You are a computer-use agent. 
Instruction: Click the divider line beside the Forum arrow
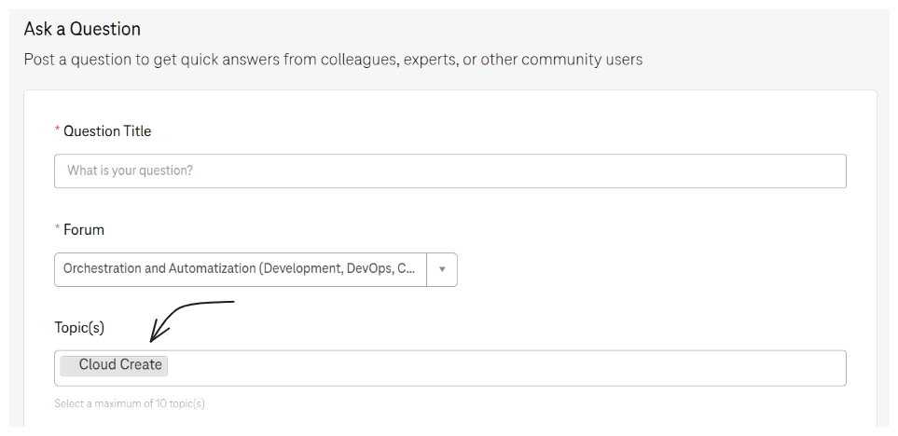pos(427,269)
